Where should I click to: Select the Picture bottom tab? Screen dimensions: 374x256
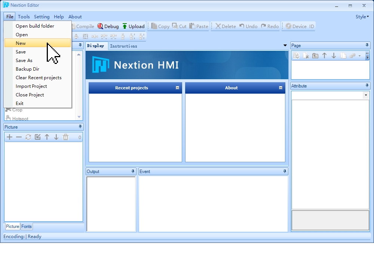click(x=12, y=226)
